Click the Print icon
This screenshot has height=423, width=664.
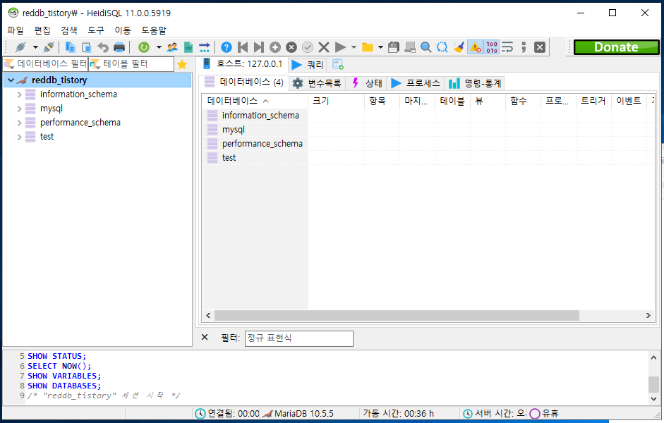point(119,47)
